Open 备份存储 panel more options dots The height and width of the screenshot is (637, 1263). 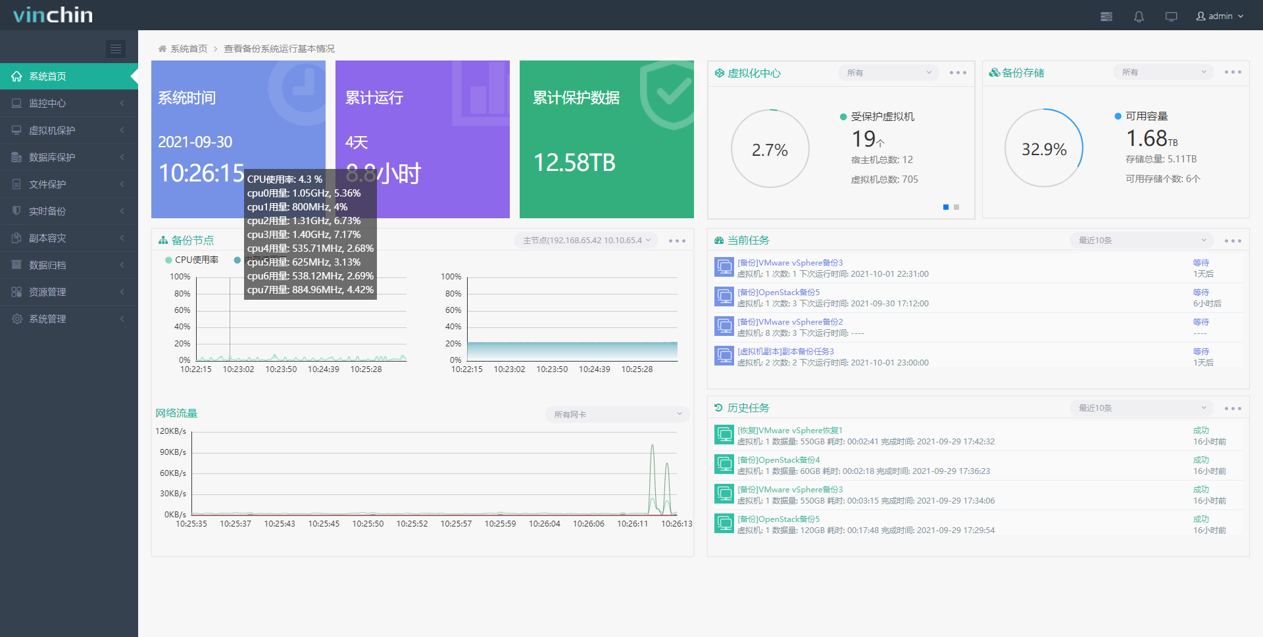pos(1233,72)
